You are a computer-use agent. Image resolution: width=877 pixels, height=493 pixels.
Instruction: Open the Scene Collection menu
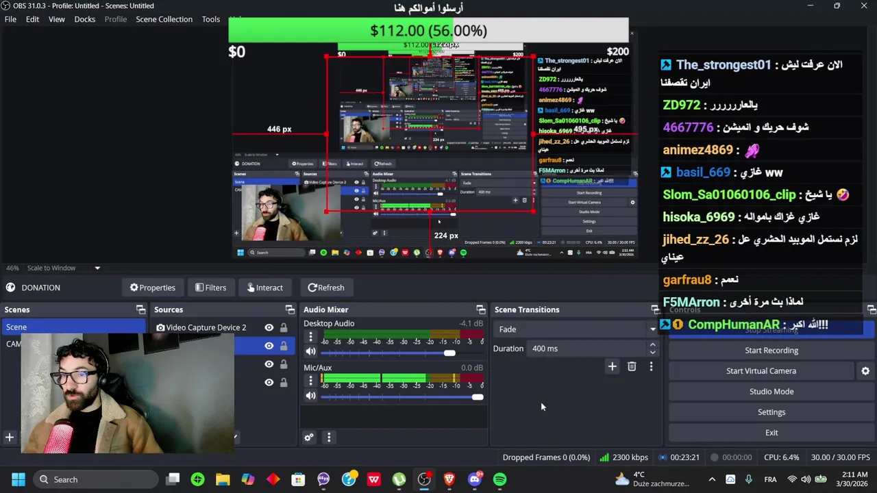[x=164, y=19]
